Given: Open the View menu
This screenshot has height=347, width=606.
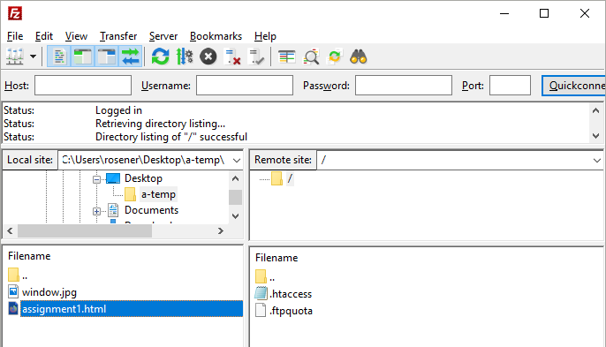Looking at the screenshot, I should click(x=76, y=36).
